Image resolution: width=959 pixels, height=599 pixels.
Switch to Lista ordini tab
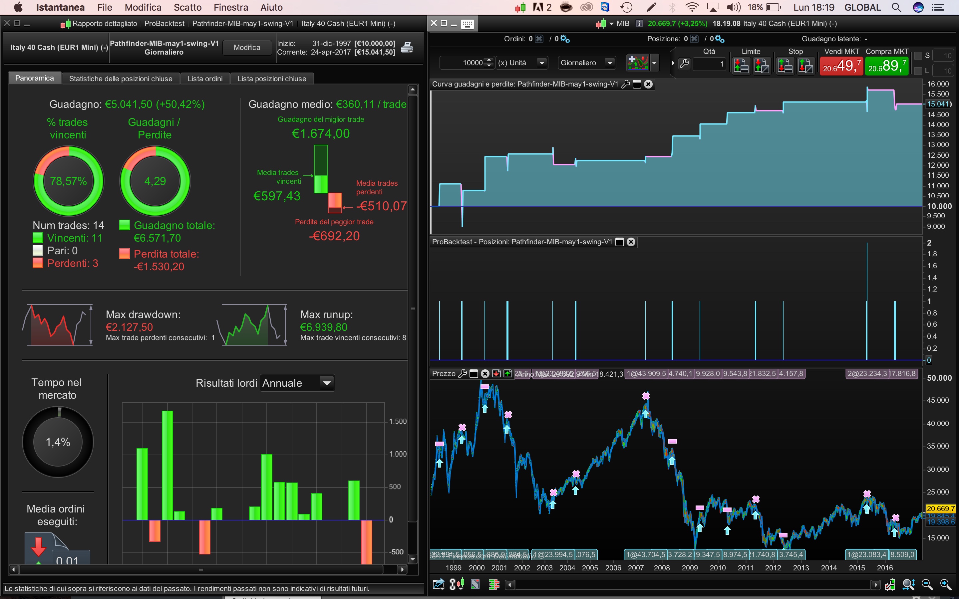click(205, 79)
